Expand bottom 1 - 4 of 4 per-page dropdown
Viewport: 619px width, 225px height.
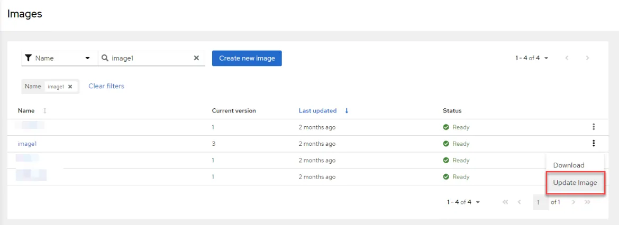tap(463, 202)
